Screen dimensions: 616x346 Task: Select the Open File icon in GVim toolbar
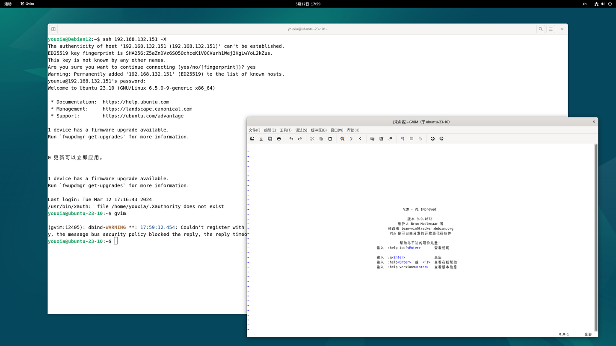[252, 138]
